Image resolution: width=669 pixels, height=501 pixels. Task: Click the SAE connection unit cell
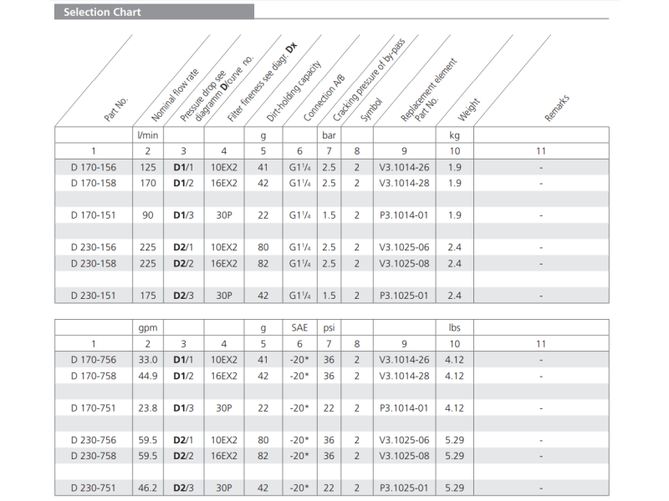(x=299, y=328)
